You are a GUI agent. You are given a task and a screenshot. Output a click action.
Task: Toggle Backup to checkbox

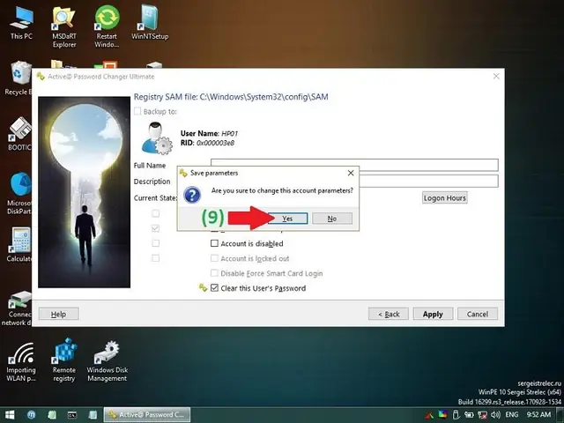pyautogui.click(x=137, y=111)
